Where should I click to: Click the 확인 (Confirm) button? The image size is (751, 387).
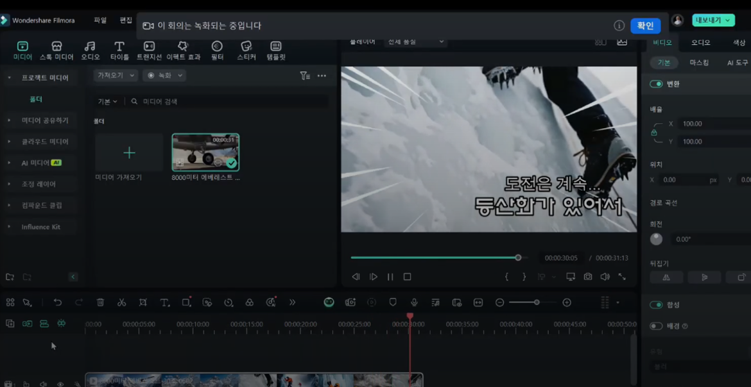[645, 26]
